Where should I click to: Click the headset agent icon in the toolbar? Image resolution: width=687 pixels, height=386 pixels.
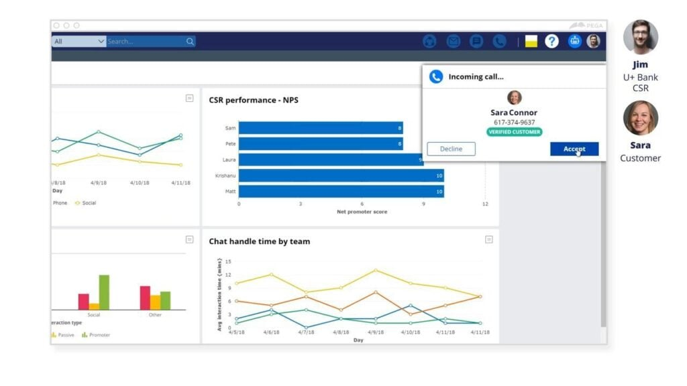point(429,40)
